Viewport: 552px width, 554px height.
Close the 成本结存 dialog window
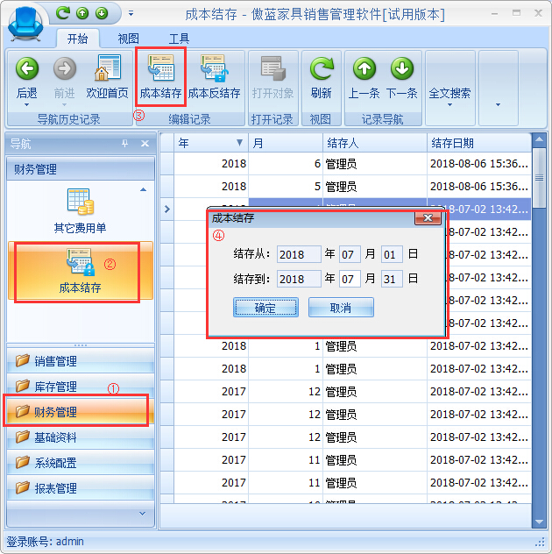(x=427, y=217)
